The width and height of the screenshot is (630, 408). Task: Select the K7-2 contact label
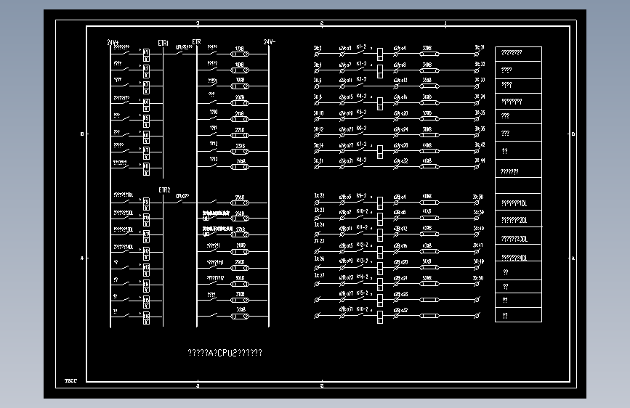(x=361, y=144)
